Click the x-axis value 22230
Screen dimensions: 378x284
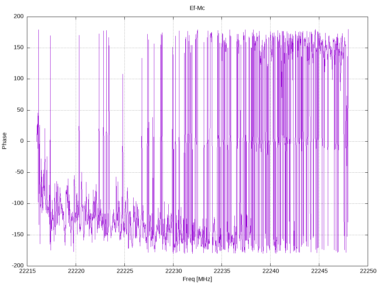tap(173, 271)
